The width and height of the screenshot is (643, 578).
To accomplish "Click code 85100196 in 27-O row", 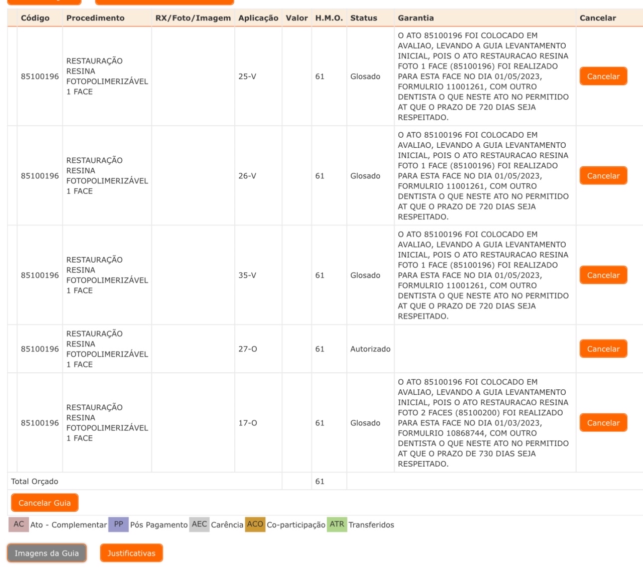I will pyautogui.click(x=40, y=349).
